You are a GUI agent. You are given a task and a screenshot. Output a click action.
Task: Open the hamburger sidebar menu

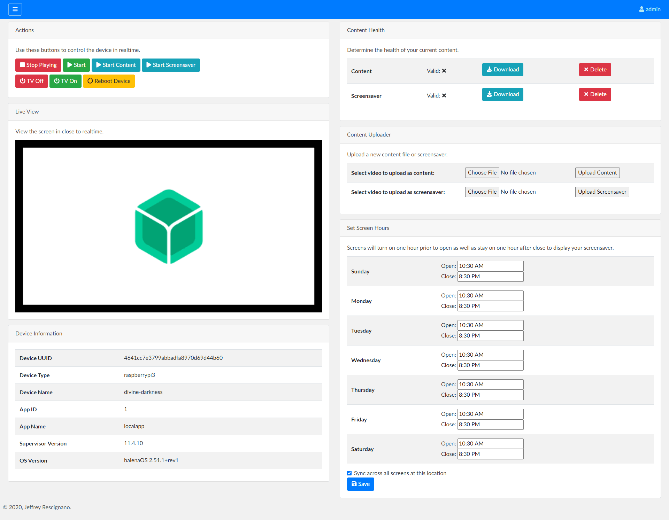pos(15,9)
